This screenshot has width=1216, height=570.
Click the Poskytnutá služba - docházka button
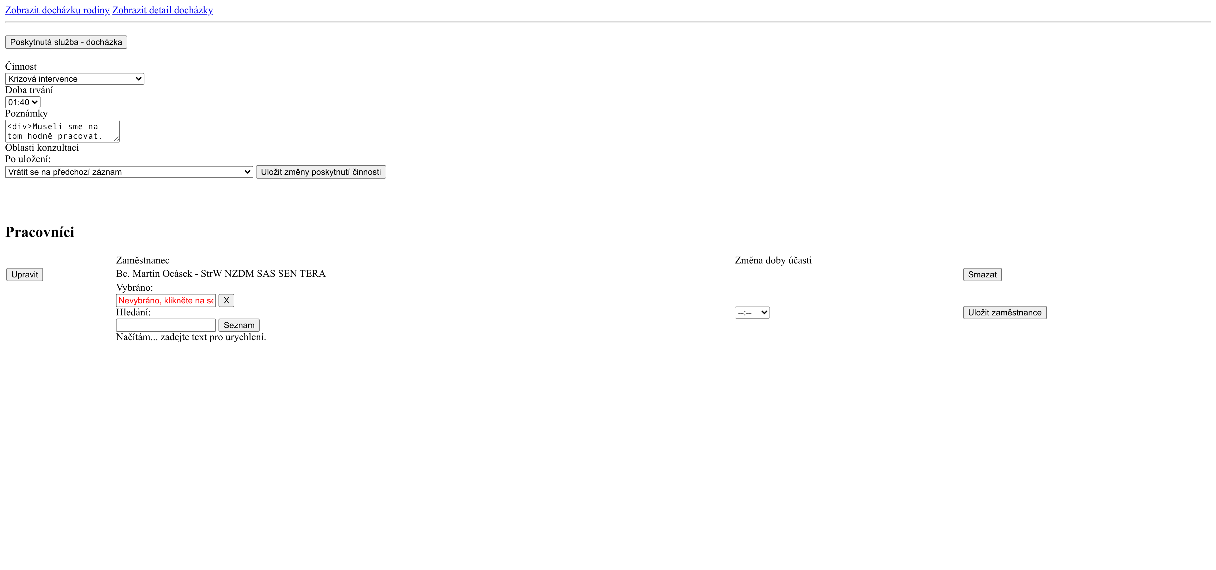[66, 42]
